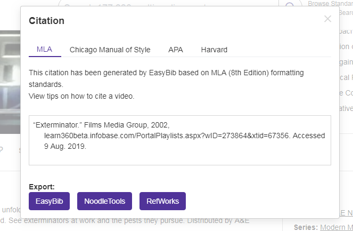The height and width of the screenshot is (231, 353).
Task: Click the search magnifier icon behind dialog
Action: tap(290, 4)
